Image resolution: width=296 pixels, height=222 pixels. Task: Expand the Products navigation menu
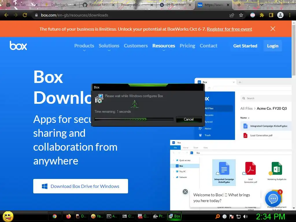[84, 46]
